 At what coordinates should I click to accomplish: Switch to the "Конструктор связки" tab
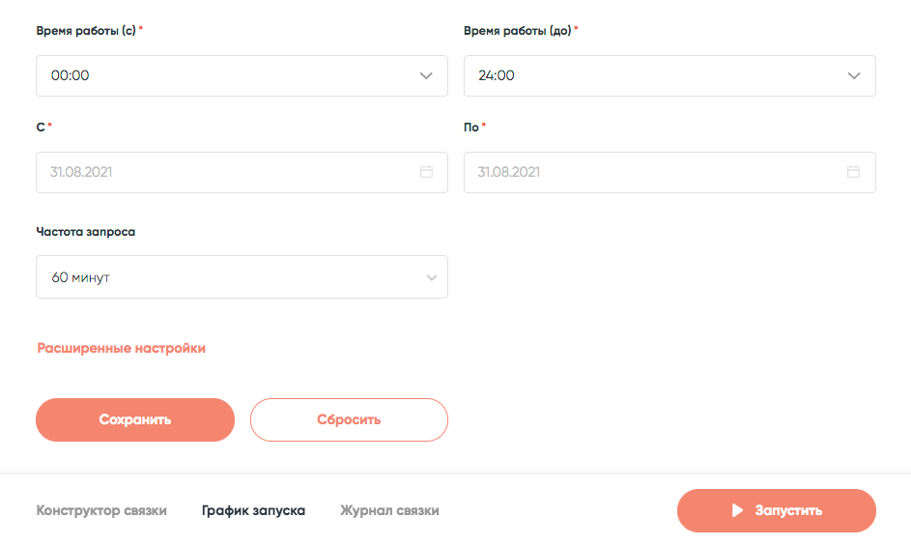101,510
